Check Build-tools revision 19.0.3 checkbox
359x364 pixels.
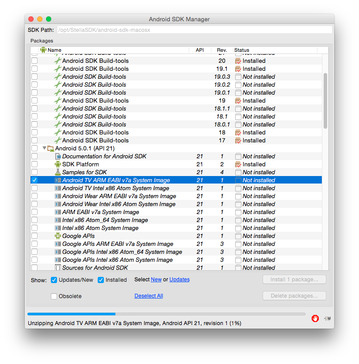[x=34, y=77]
